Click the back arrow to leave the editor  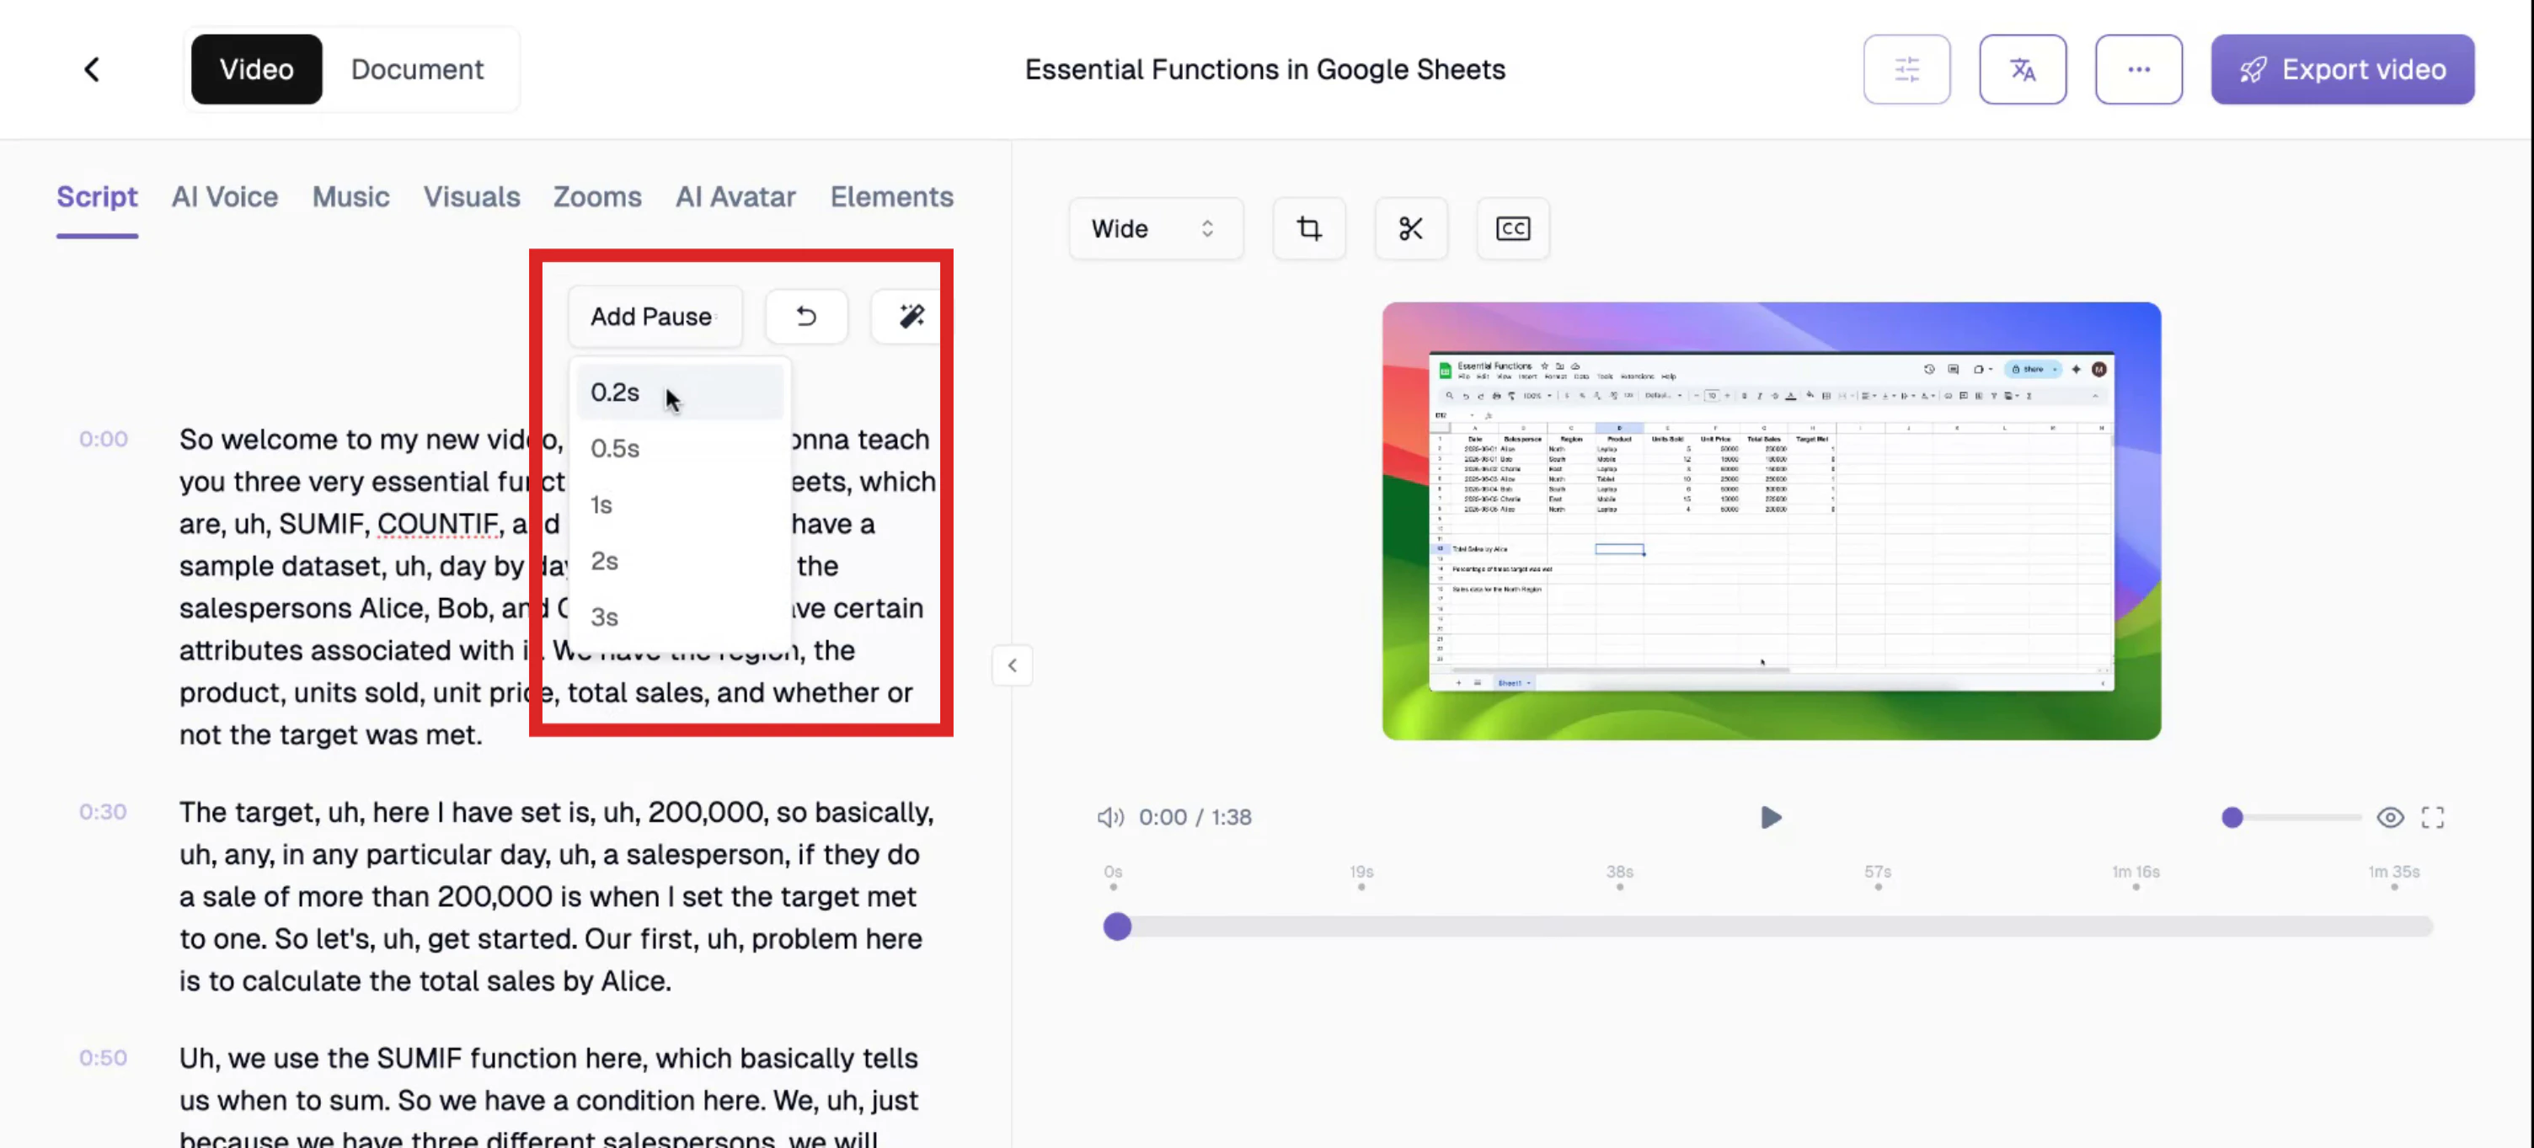coord(90,69)
